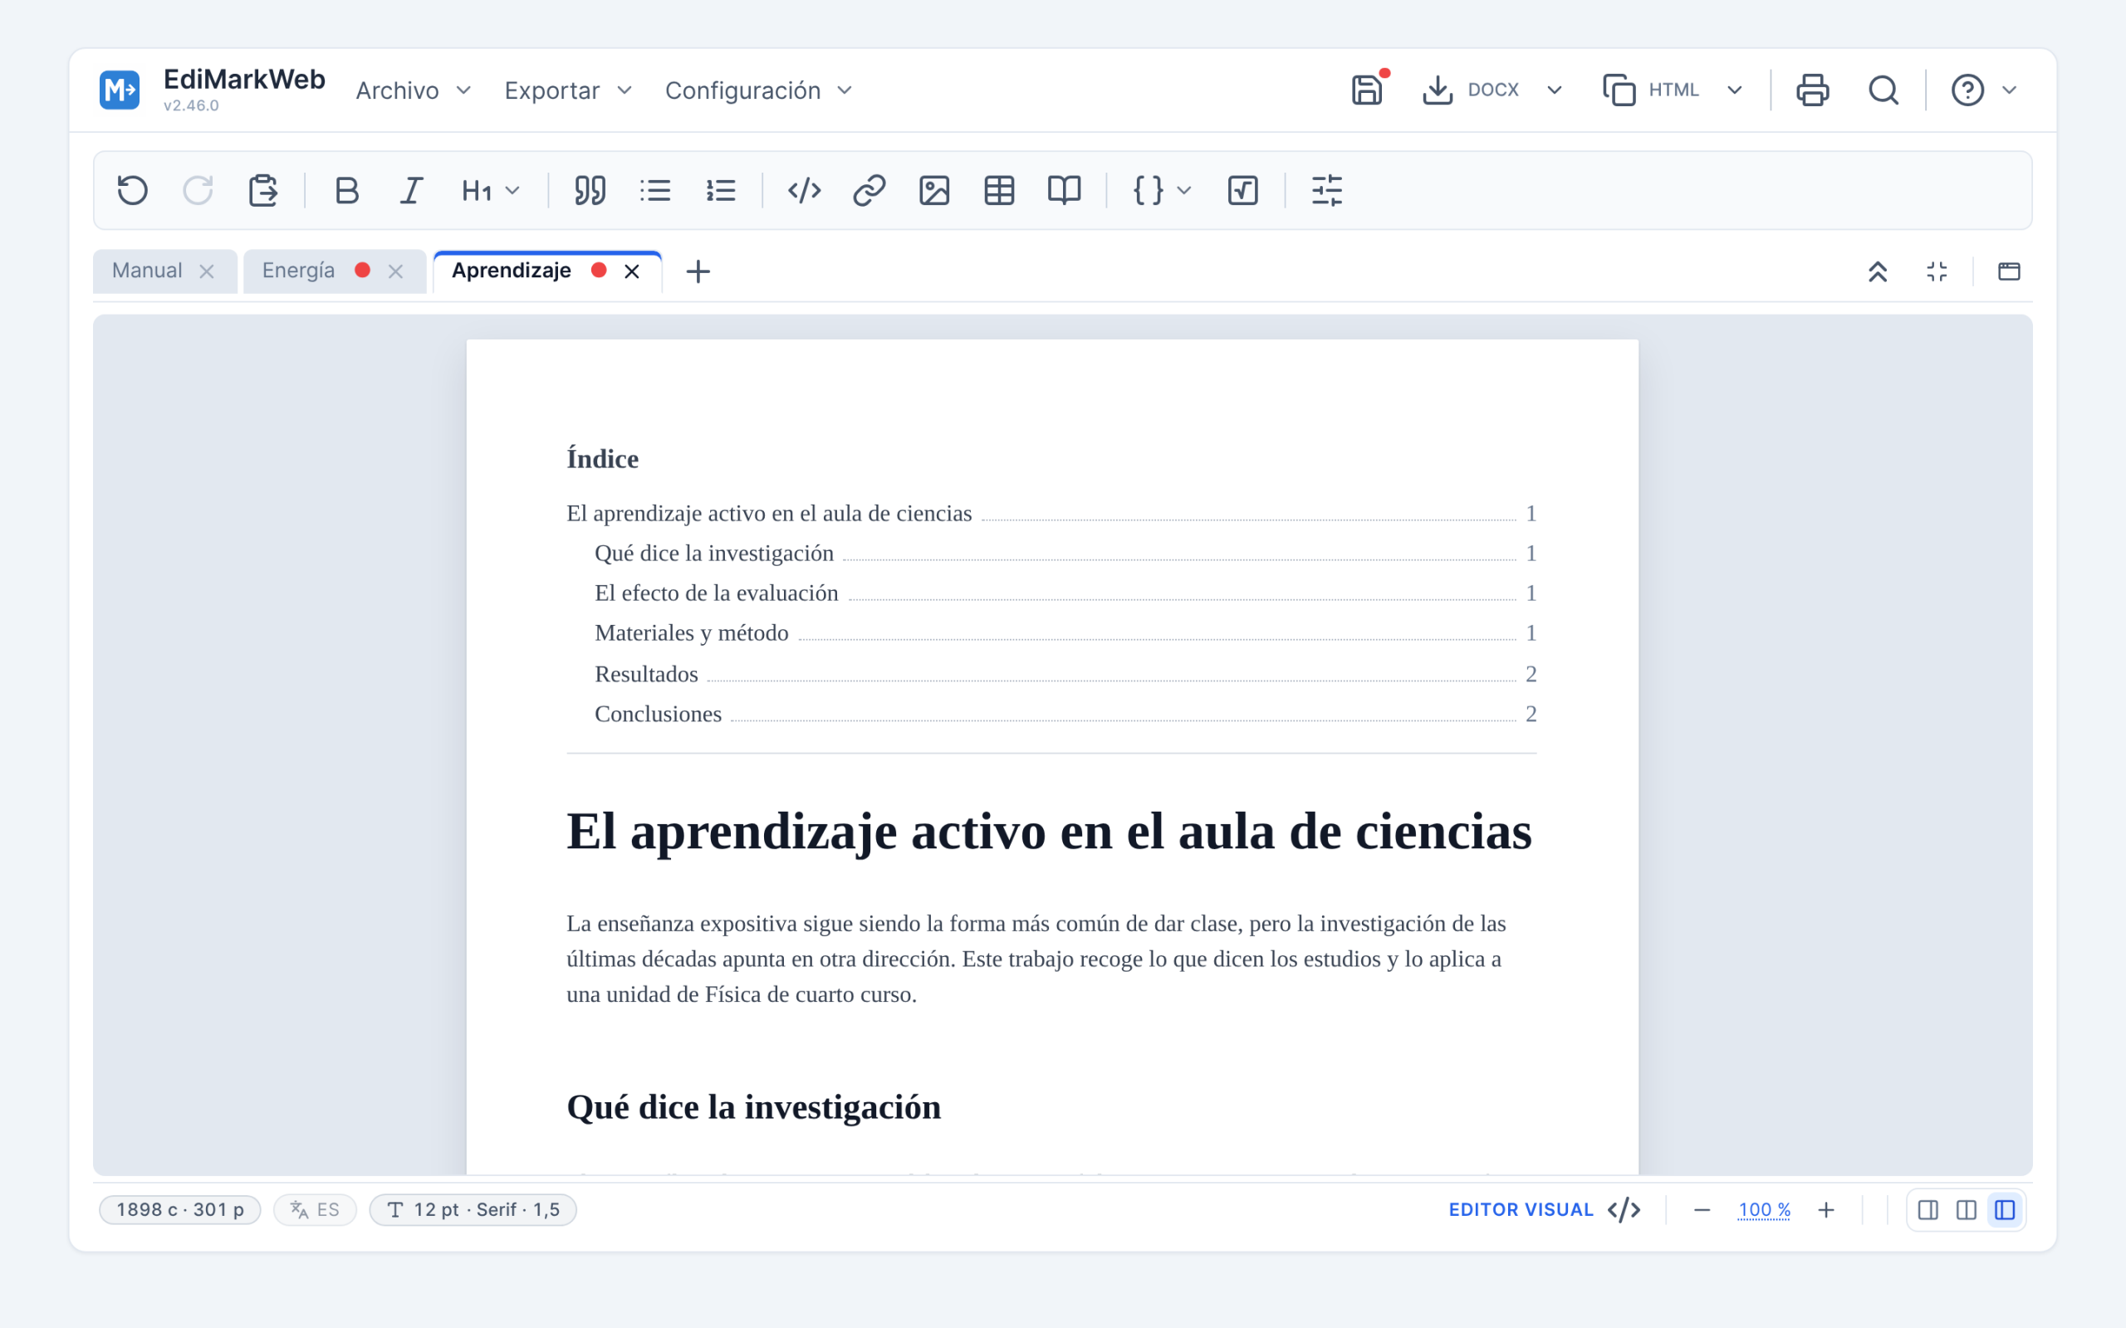Click the source code icon in status bar
Screen dimensions: 2126x1328
tap(1624, 1209)
